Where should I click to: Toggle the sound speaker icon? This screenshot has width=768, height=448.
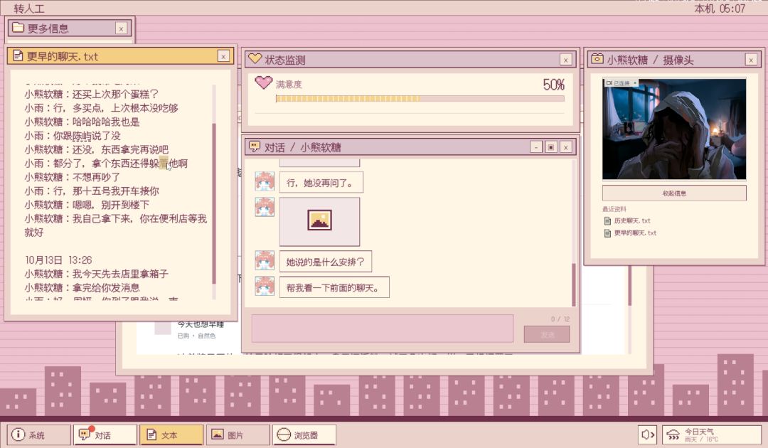[648, 434]
